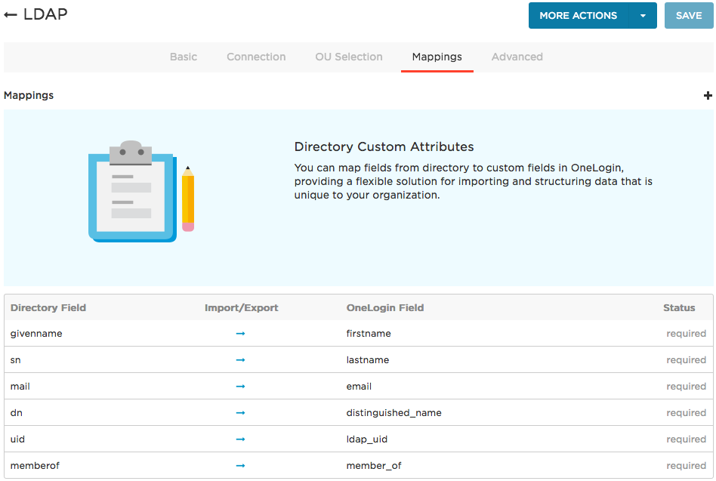
Task: Click the LDAP page title
Action: click(x=45, y=14)
